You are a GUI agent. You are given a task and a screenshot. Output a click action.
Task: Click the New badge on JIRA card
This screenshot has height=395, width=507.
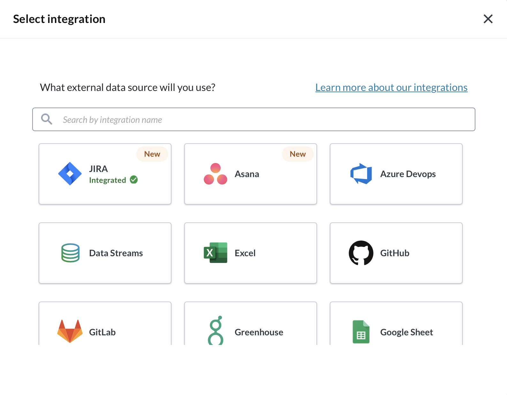tap(152, 154)
